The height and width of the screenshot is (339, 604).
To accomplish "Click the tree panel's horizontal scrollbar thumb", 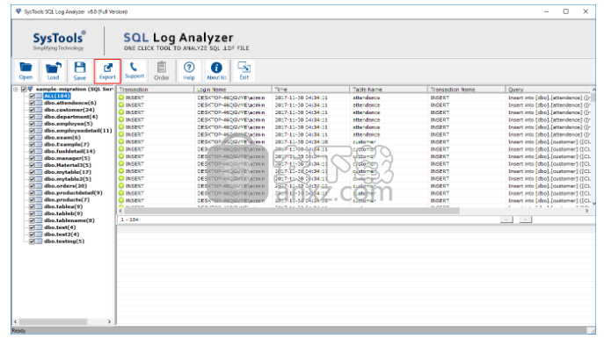I will [53, 321].
